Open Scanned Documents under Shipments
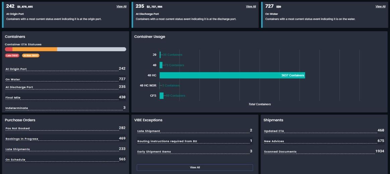The image size is (390, 174). click(x=324, y=151)
